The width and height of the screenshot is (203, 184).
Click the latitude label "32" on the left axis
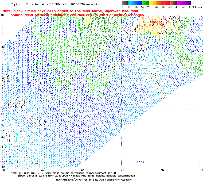click(x=2, y=138)
